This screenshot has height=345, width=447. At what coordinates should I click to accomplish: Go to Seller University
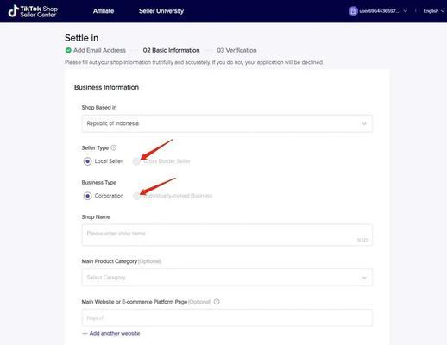[161, 11]
